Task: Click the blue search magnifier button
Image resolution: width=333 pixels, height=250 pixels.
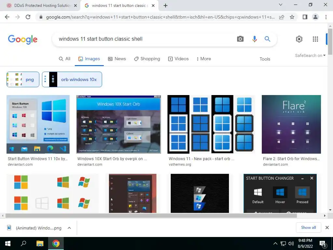Action: [x=267, y=39]
